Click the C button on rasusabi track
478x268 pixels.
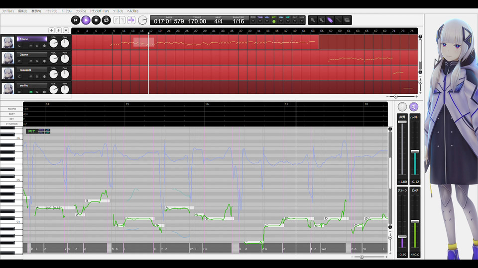(19, 76)
